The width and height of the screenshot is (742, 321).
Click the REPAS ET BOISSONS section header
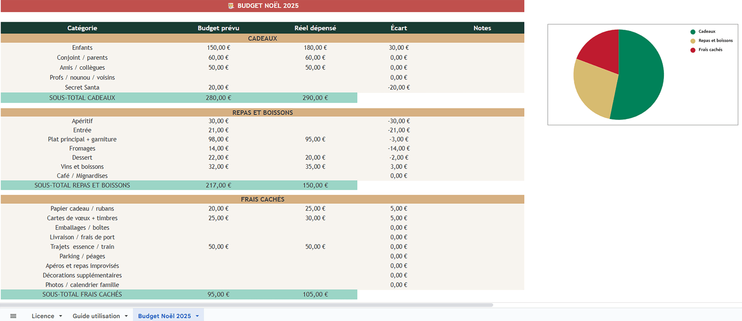coord(262,113)
